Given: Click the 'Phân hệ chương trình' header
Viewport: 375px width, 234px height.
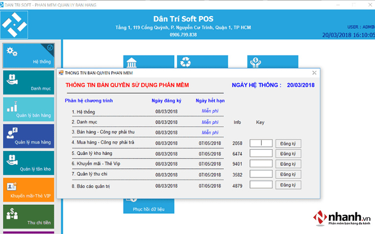Looking at the screenshot, I should coord(89,101).
